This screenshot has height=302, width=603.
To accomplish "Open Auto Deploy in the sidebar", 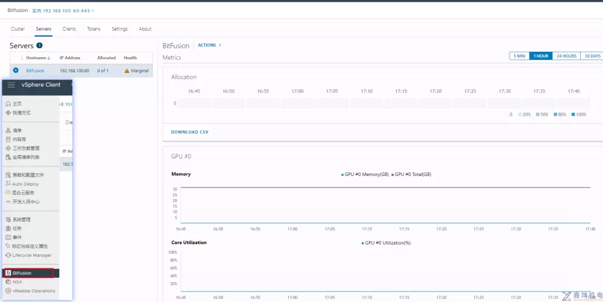I will [x=22, y=184].
